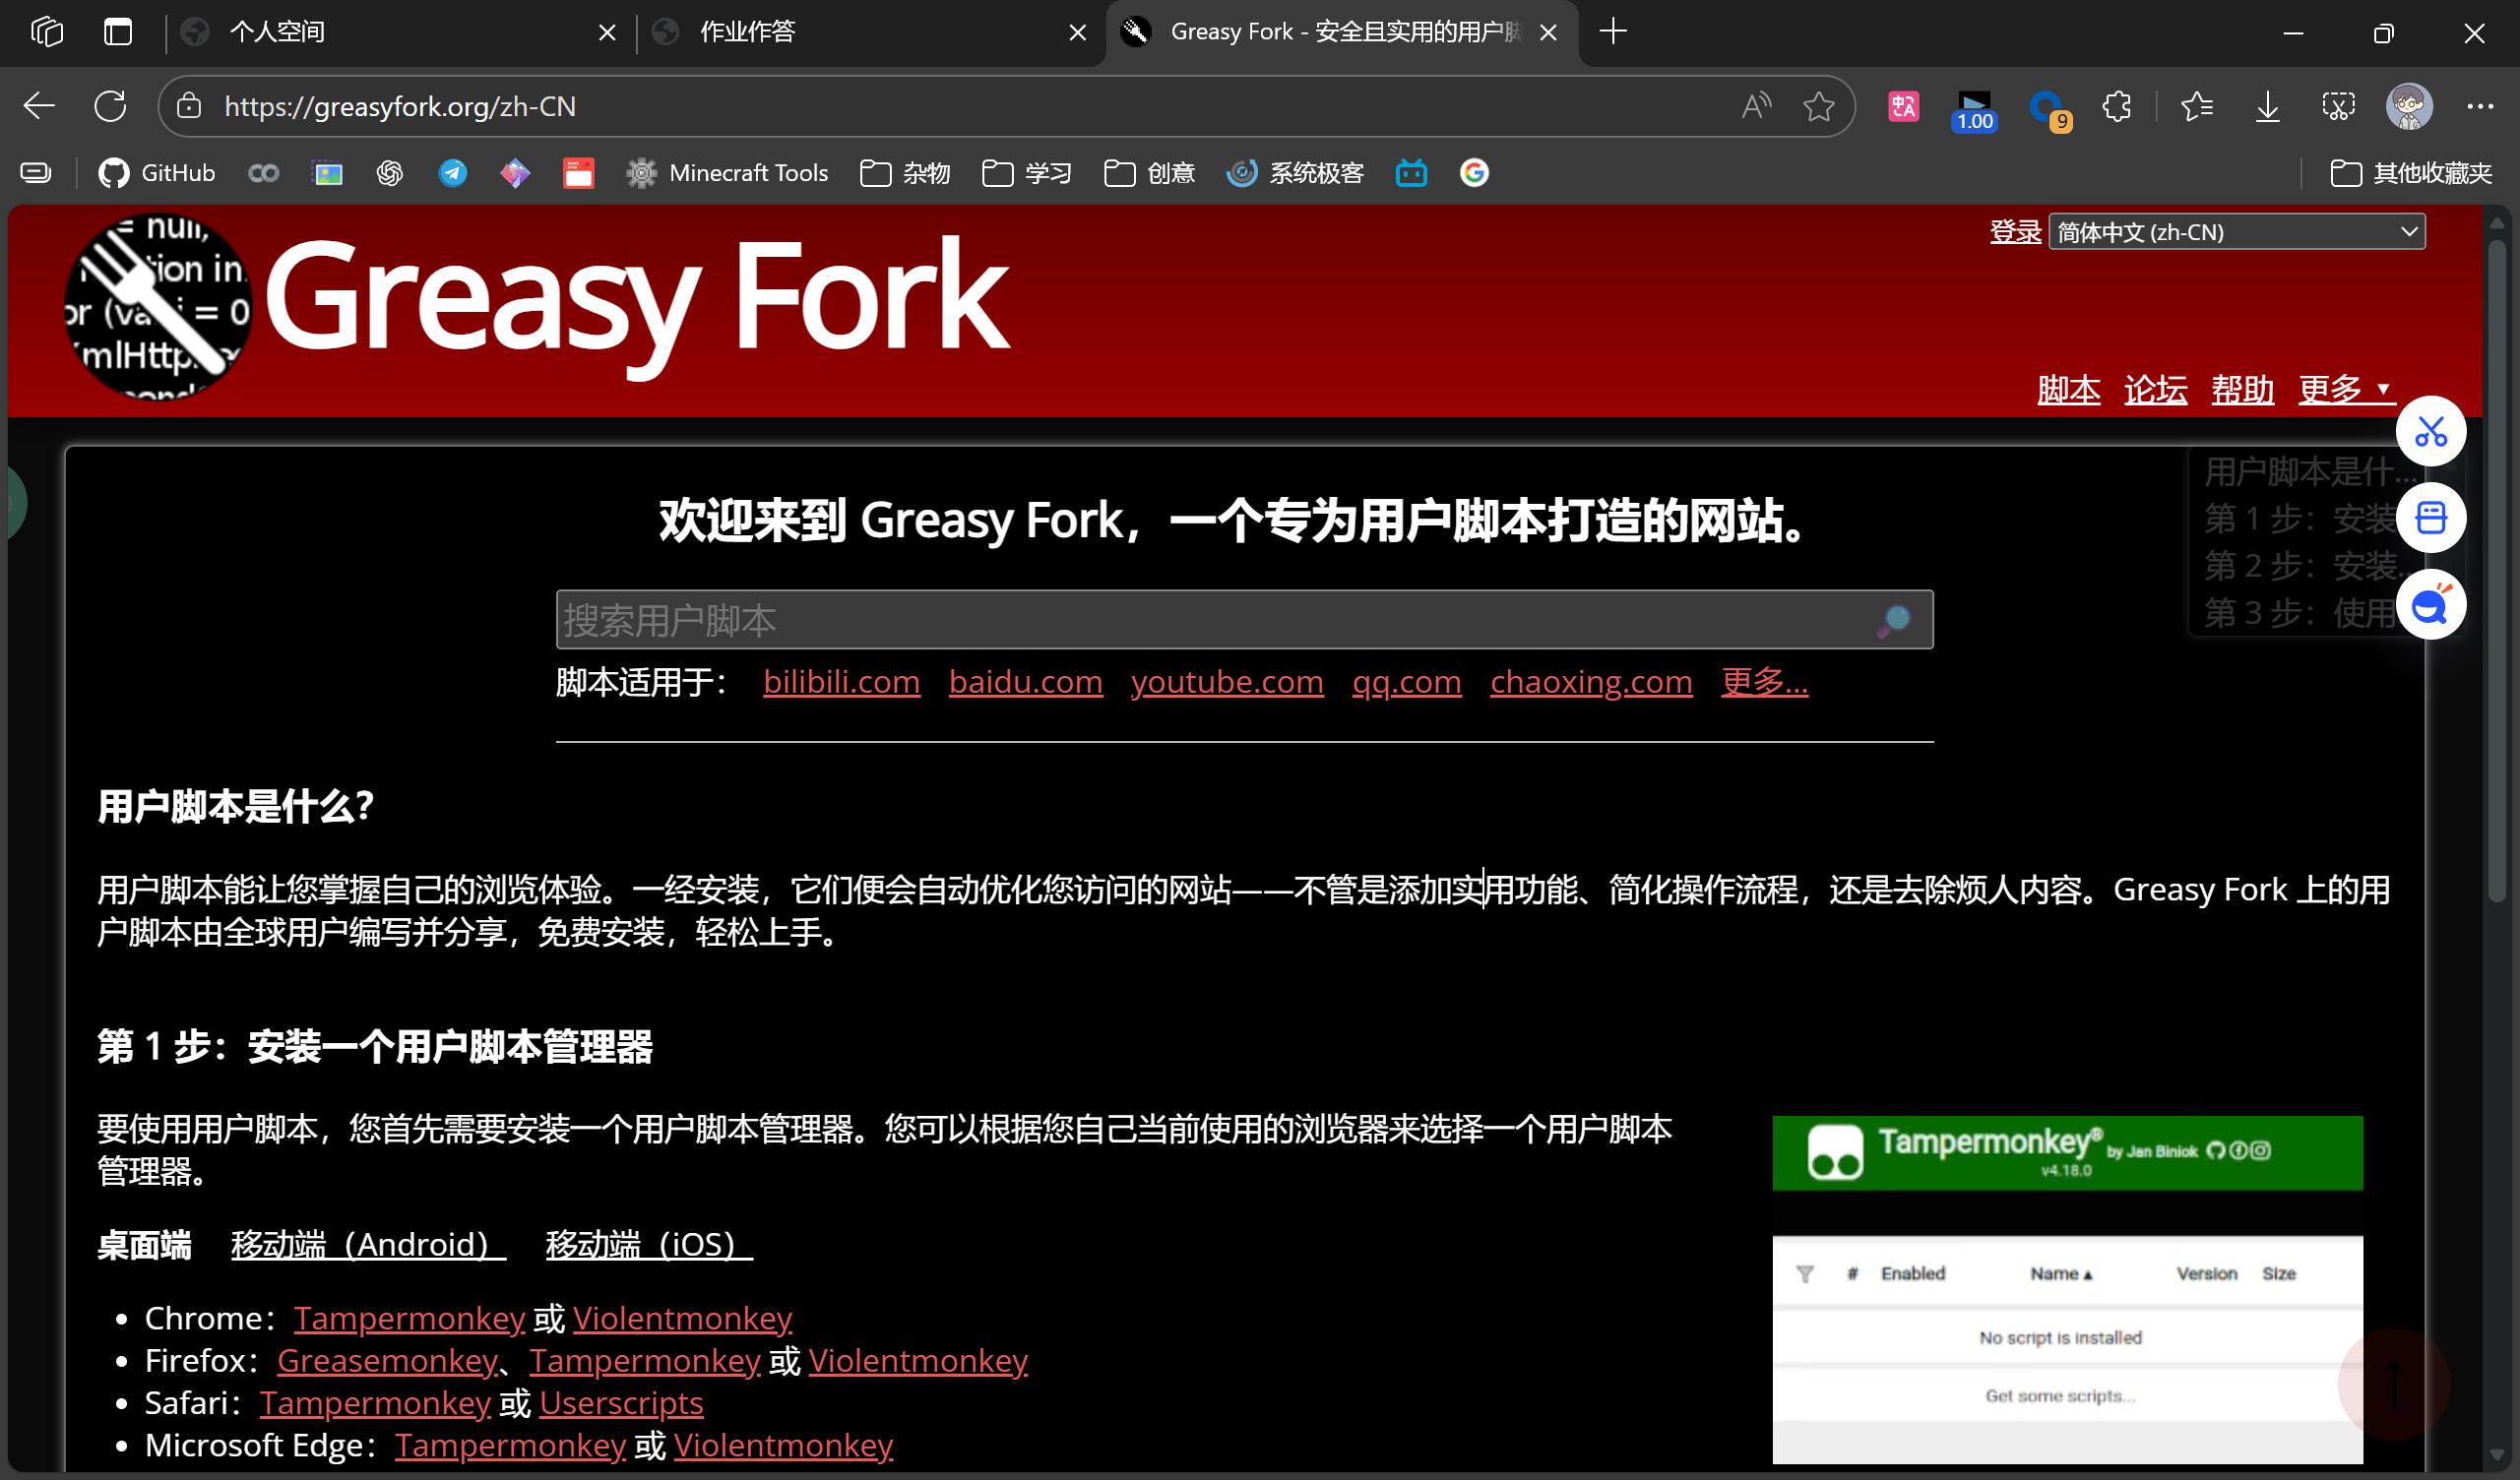Click the translate extension icon
The width and height of the screenshot is (2520, 1480).
tap(1903, 106)
